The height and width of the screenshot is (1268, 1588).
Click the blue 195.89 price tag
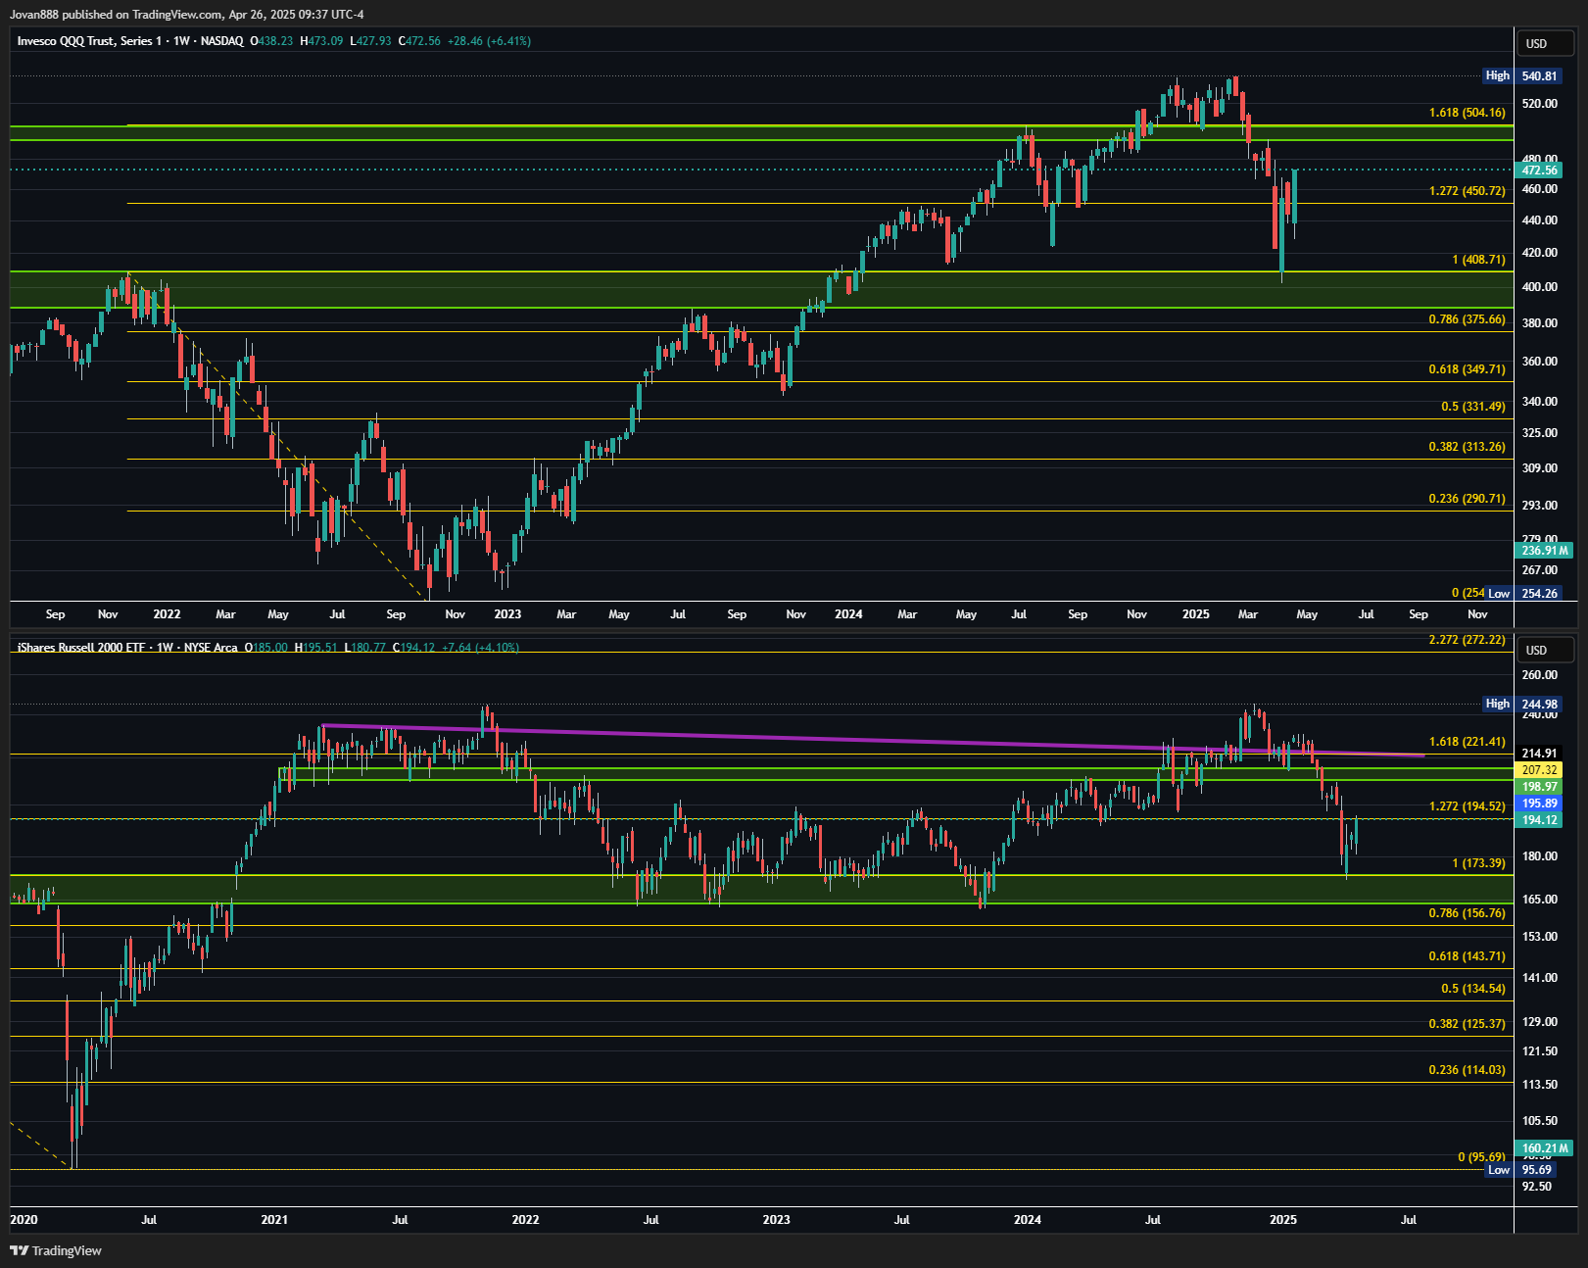[1540, 804]
